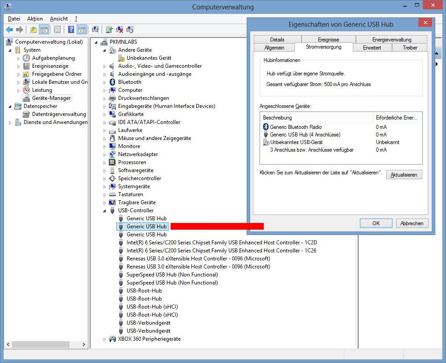The height and width of the screenshot is (363, 446).
Task: Click the Speichercontroller icon
Action: click(x=113, y=178)
